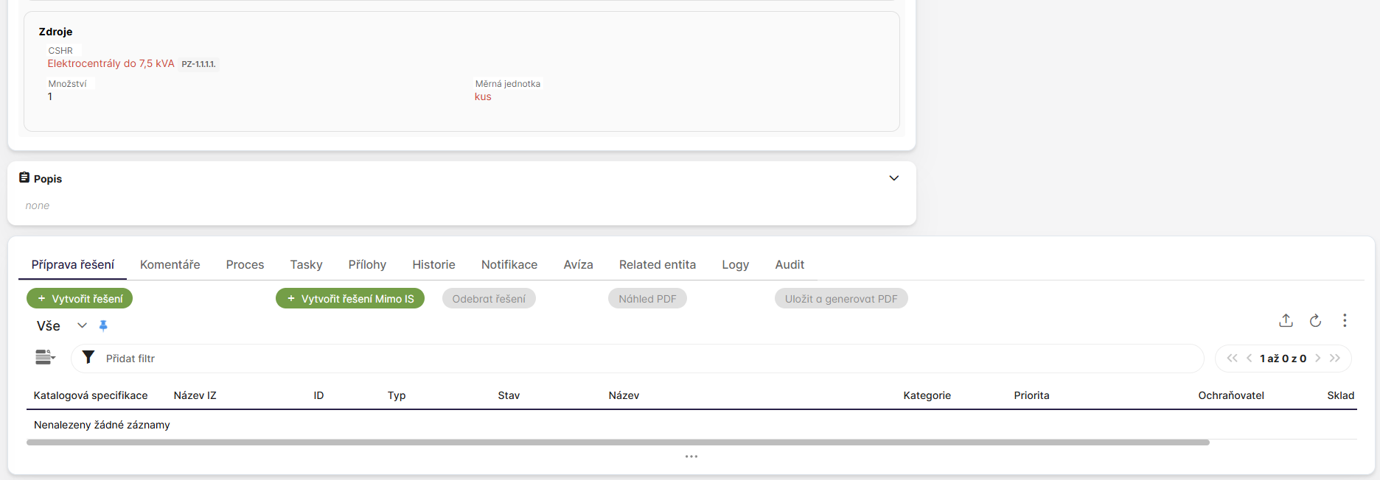Click the next page arrow
1380x480 pixels.
[1318, 359]
